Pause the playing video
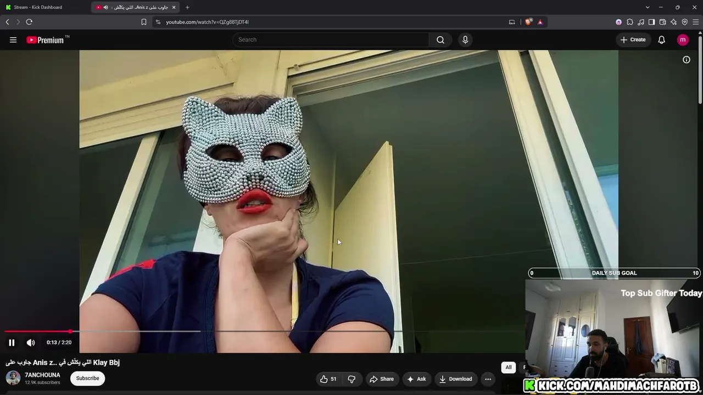 (12, 342)
